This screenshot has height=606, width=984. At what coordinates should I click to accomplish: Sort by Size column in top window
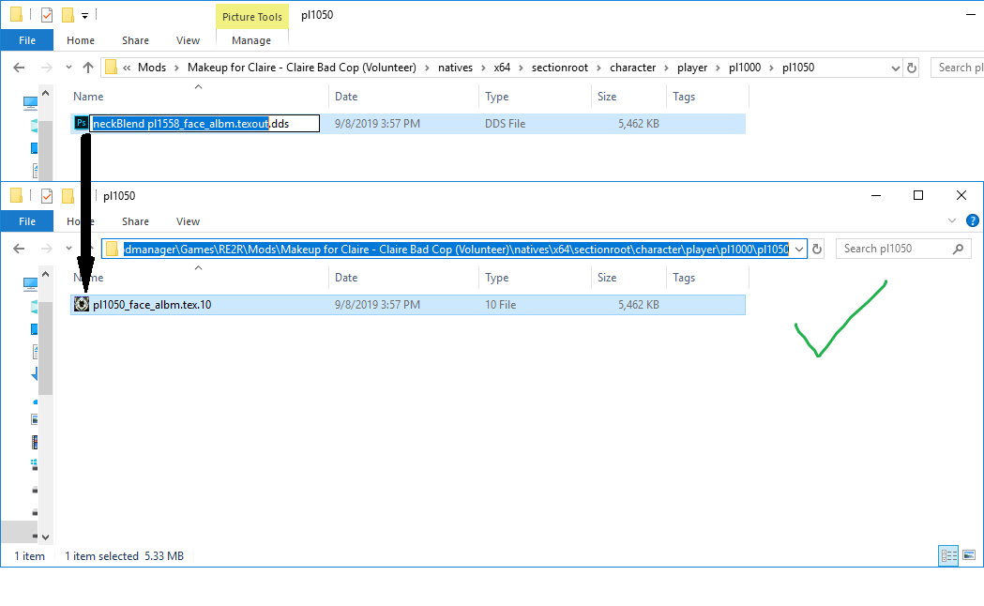(x=607, y=97)
